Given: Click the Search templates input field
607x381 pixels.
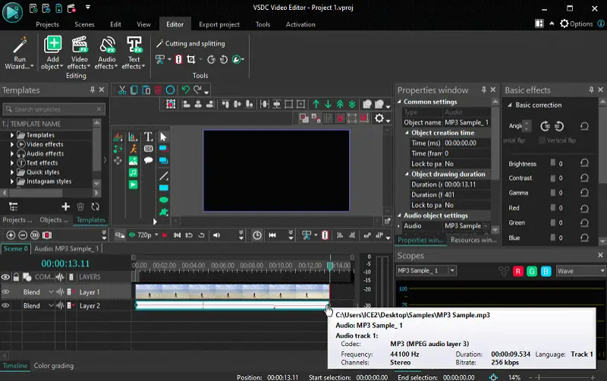Looking at the screenshot, I should click(x=53, y=109).
